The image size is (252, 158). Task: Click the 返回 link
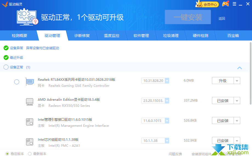222,18
